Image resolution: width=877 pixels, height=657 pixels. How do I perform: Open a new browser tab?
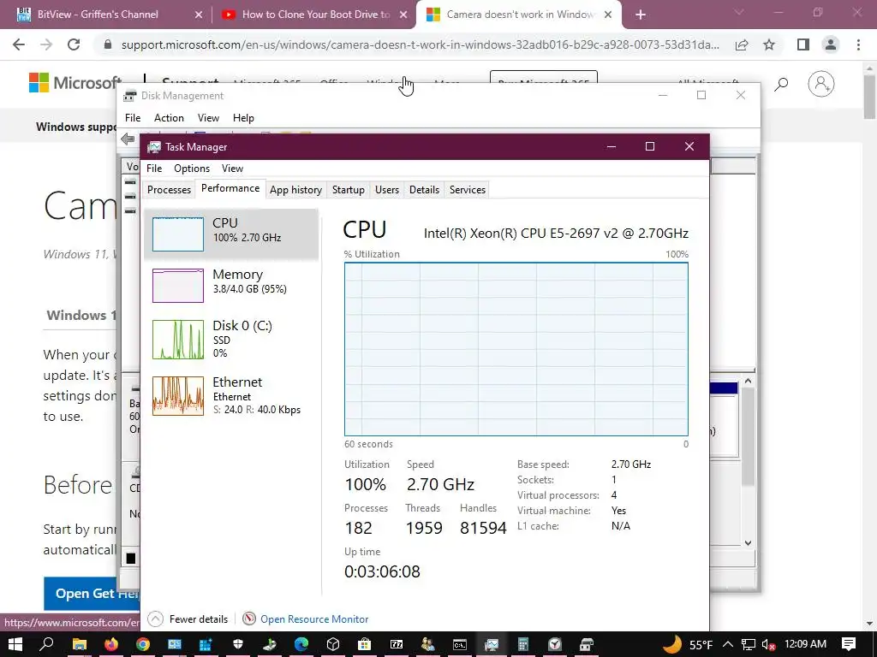[641, 15]
